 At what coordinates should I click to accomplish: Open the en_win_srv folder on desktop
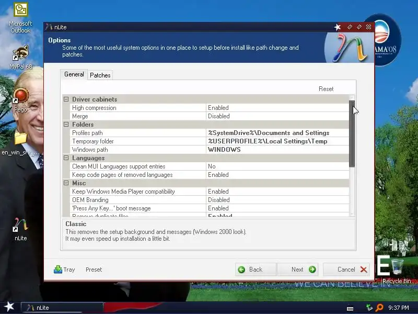pos(20,143)
